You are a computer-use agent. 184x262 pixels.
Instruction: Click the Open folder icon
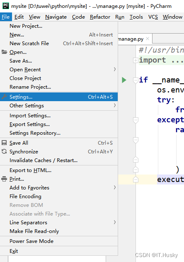coord(4,52)
